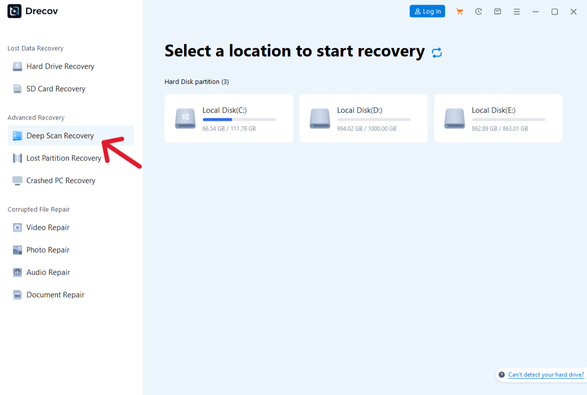
Task: Open feedback via the envelope icon
Action: pyautogui.click(x=497, y=11)
